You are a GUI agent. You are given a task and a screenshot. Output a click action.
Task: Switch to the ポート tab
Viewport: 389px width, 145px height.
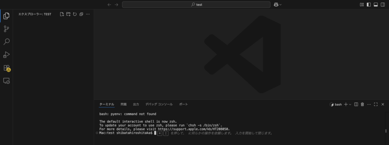tap(183, 104)
